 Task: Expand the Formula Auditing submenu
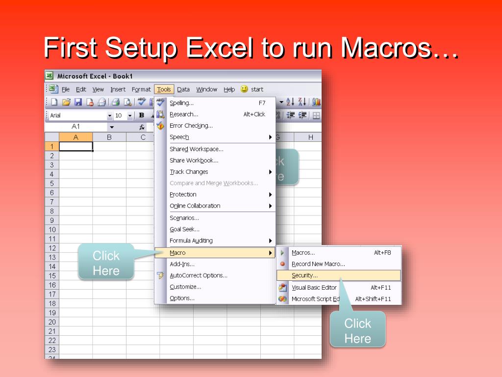pos(215,241)
